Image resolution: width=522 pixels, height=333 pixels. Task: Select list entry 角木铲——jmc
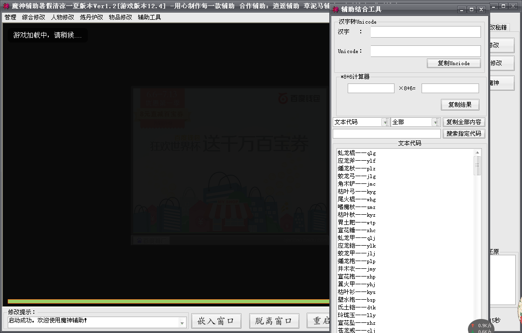pos(357,183)
